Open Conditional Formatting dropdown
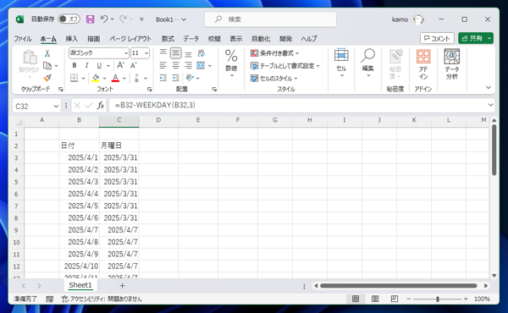Viewport: 508px width, 313px height. click(x=274, y=53)
